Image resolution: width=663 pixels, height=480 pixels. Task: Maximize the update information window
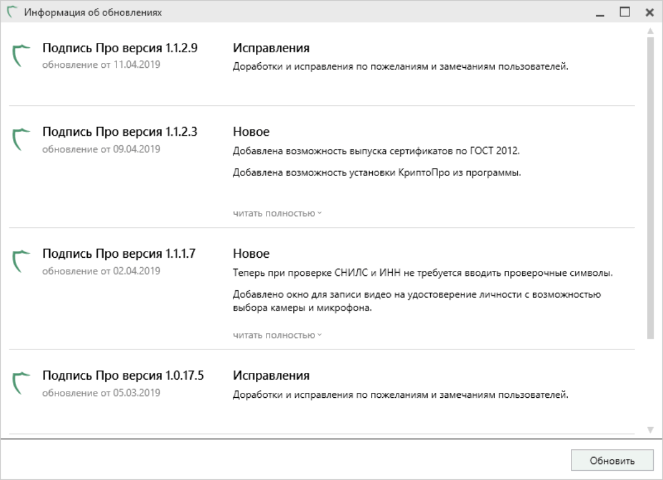pyautogui.click(x=625, y=12)
